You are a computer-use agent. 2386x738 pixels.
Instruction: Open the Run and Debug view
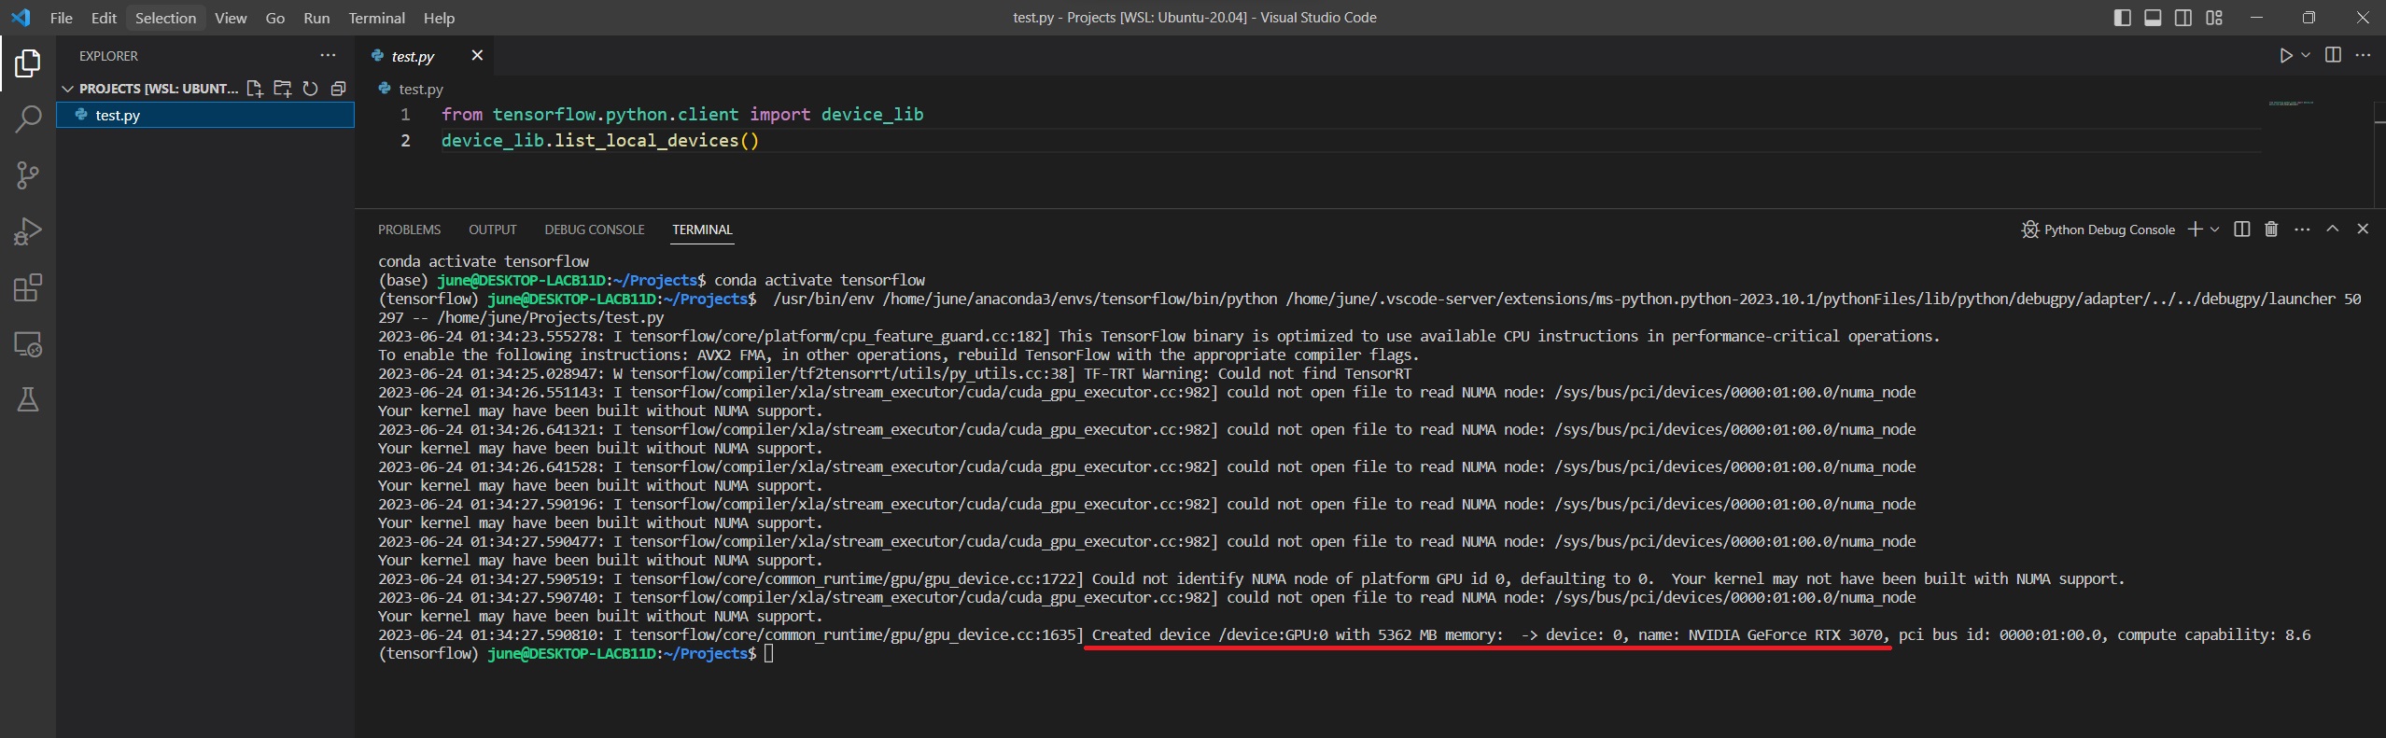[28, 231]
